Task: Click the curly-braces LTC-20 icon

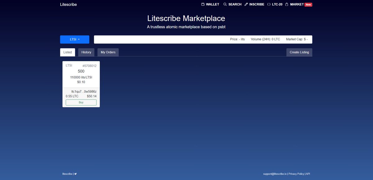Action: pos(269,4)
